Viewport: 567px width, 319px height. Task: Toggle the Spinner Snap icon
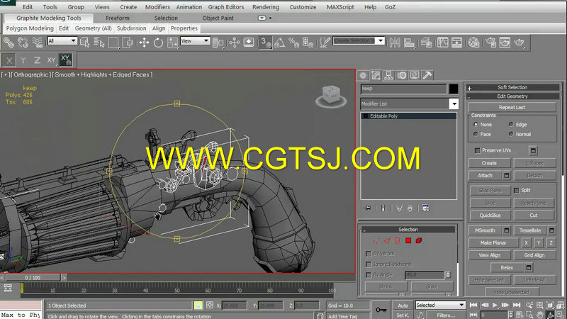(308, 43)
